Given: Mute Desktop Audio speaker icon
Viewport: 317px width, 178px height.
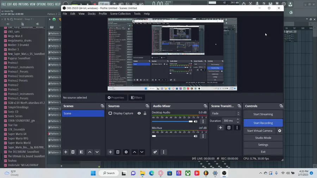Looking at the screenshot, I should [195, 121].
